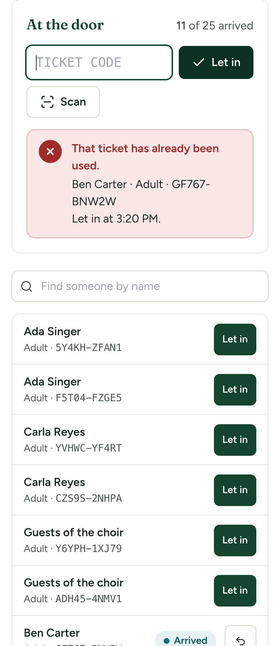Let in Guests of the choir ADH45-4NMV1
280x646 pixels.
coord(235,591)
